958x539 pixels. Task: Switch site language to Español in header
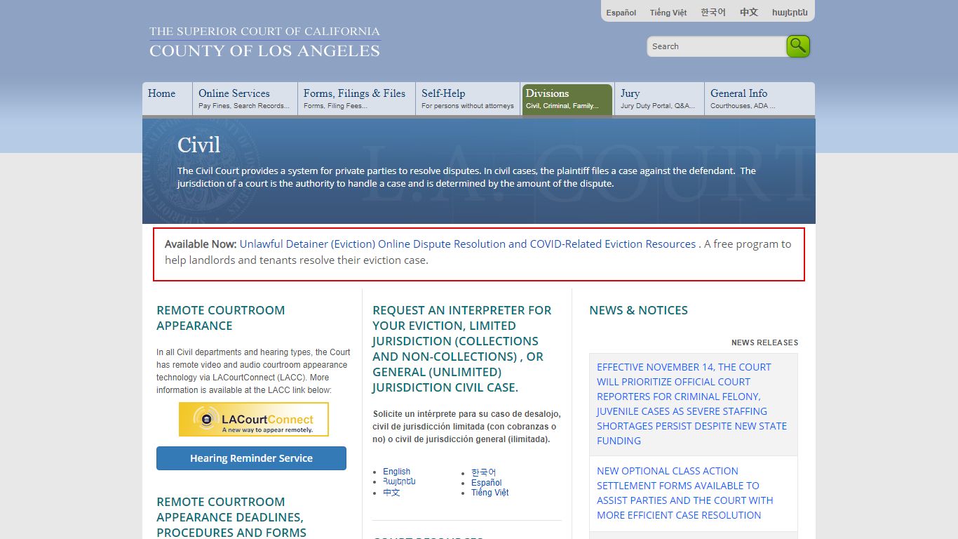coord(621,13)
